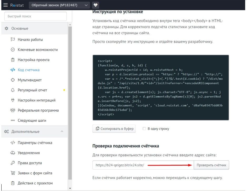This screenshot has width=247, height=191.
Task: Focus the Быстрый поиск search field
Action: 36,16
